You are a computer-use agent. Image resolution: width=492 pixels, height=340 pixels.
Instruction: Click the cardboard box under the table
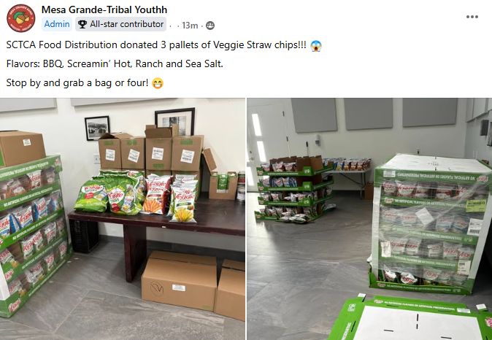click(179, 280)
